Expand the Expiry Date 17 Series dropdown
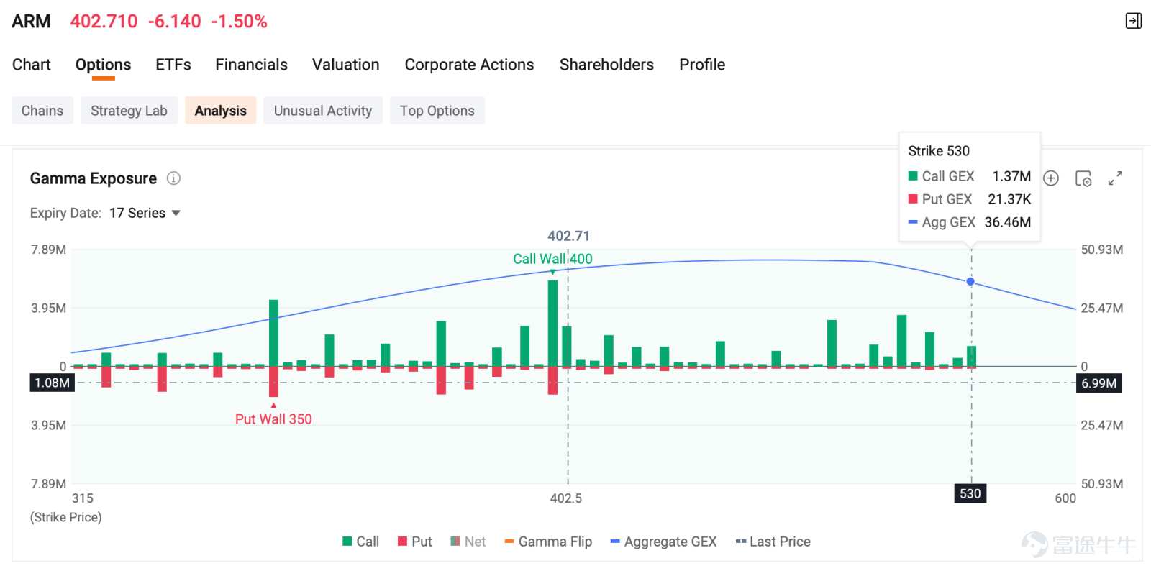The width and height of the screenshot is (1151, 571). (145, 213)
